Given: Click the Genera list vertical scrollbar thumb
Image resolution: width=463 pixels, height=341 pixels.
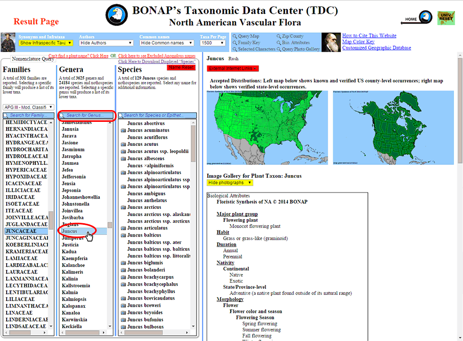Looking at the screenshot, I should [109, 225].
